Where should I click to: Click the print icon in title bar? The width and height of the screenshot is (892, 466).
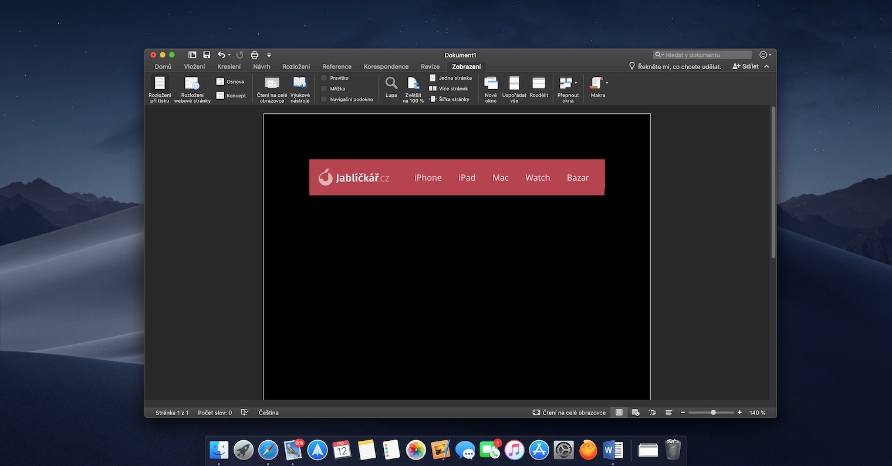[255, 55]
